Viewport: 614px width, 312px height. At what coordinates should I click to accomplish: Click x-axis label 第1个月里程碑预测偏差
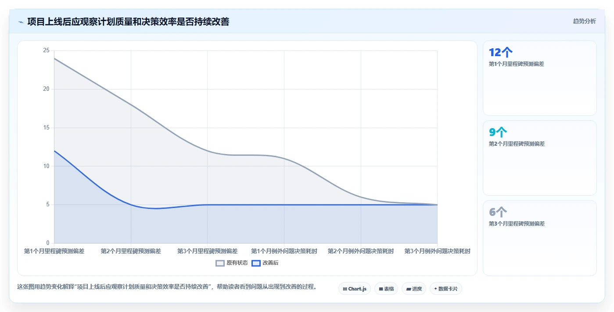pyautogui.click(x=54, y=251)
